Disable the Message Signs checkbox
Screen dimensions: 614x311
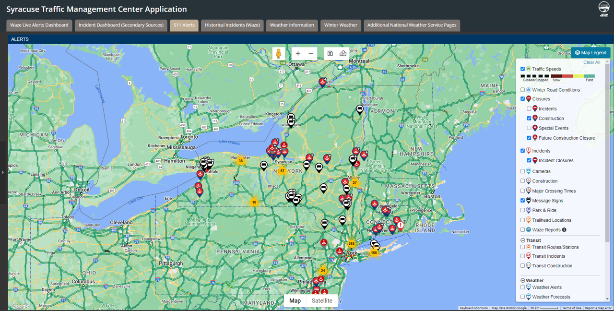click(x=523, y=201)
